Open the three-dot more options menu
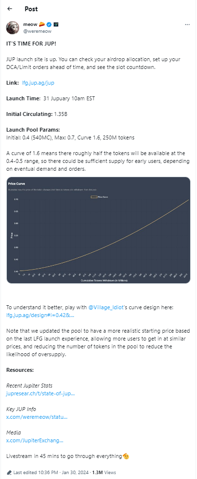 click(188, 24)
